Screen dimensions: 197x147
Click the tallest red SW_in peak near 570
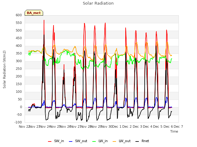pyautogui.click(x=44, y=20)
